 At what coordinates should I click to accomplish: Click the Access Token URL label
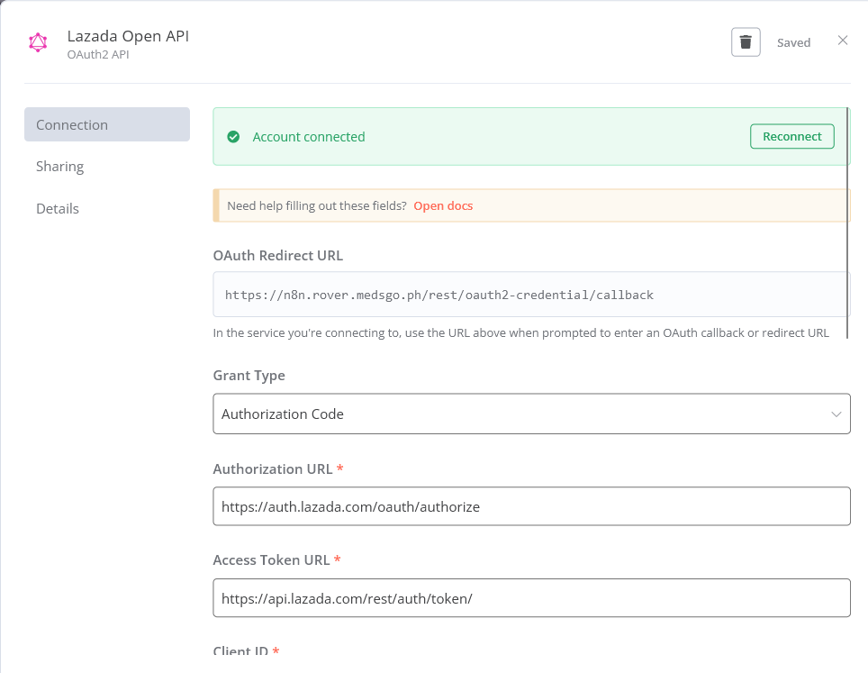point(271,560)
